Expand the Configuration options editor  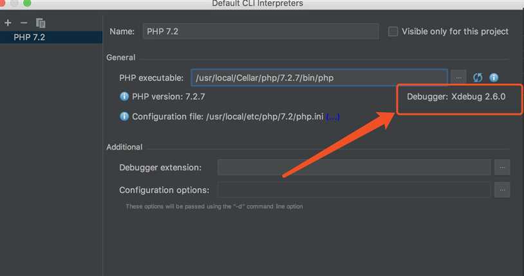[x=502, y=190]
